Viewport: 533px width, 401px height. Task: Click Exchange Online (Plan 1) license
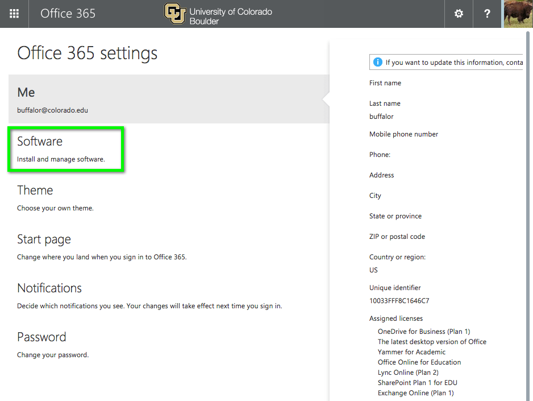pos(416,393)
